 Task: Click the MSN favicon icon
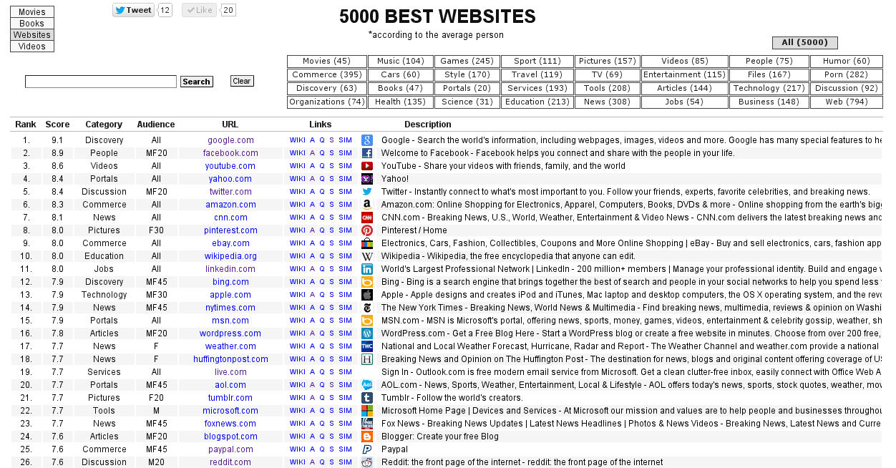pyautogui.click(x=367, y=321)
